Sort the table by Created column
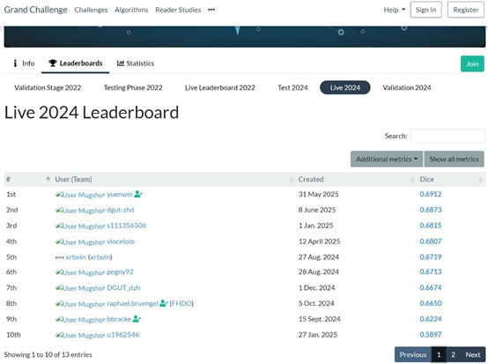The height and width of the screenshot is (364, 488). tap(356, 179)
